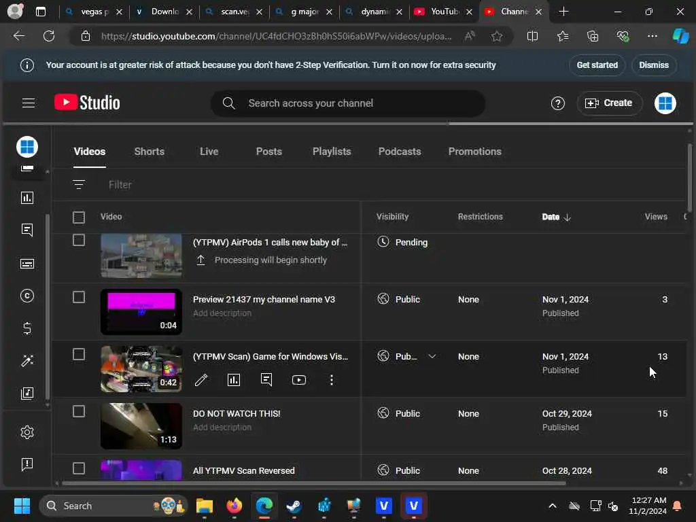This screenshot has width=696, height=522.
Task: Switch to the Promotions tab
Action: pos(475,152)
